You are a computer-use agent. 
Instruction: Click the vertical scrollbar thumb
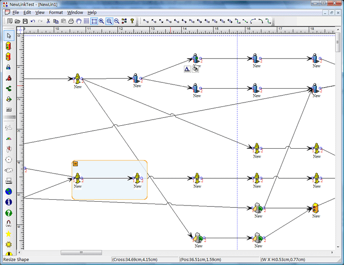(338, 42)
